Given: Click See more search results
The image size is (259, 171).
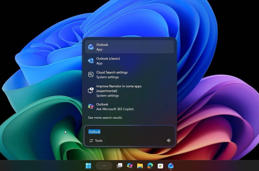Looking at the screenshot, I should pyautogui.click(x=105, y=118).
